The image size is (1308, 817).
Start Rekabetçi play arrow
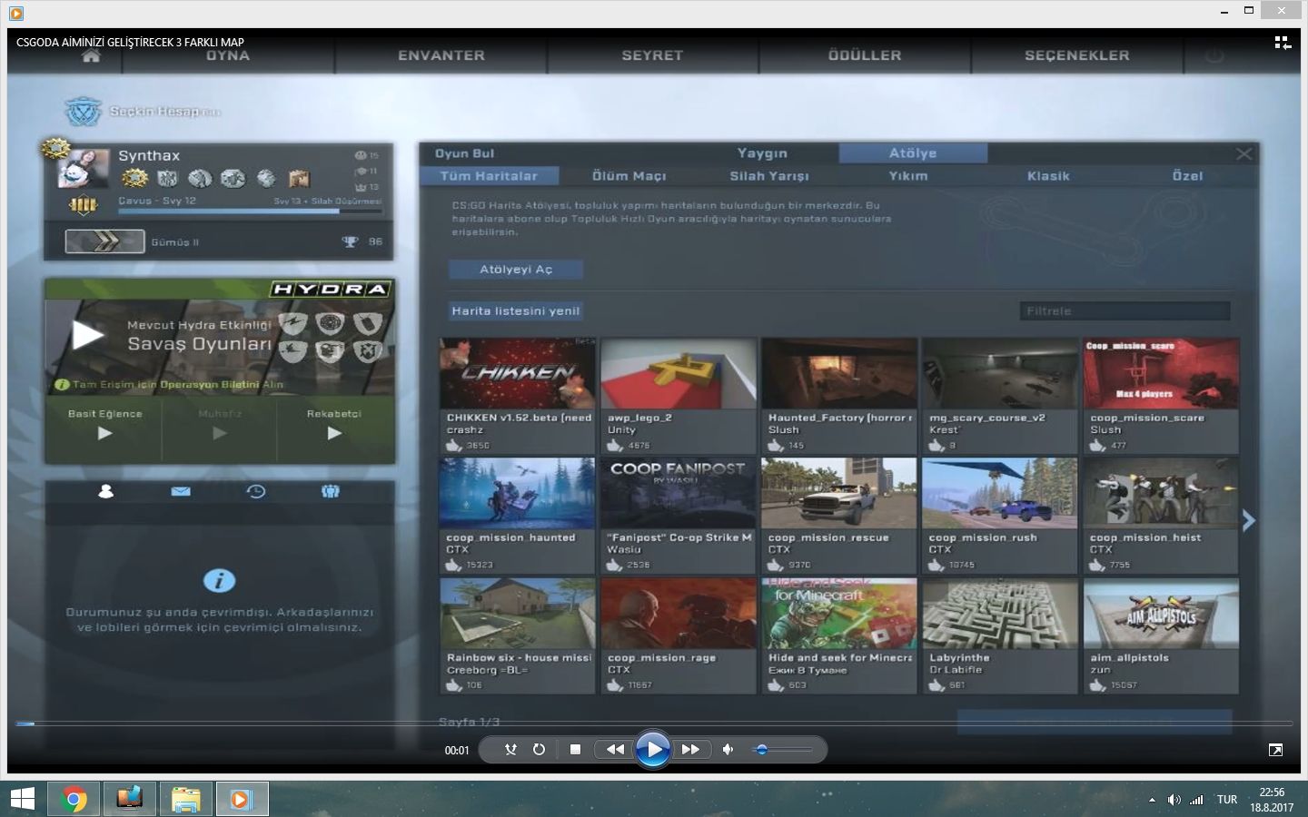pyautogui.click(x=334, y=433)
